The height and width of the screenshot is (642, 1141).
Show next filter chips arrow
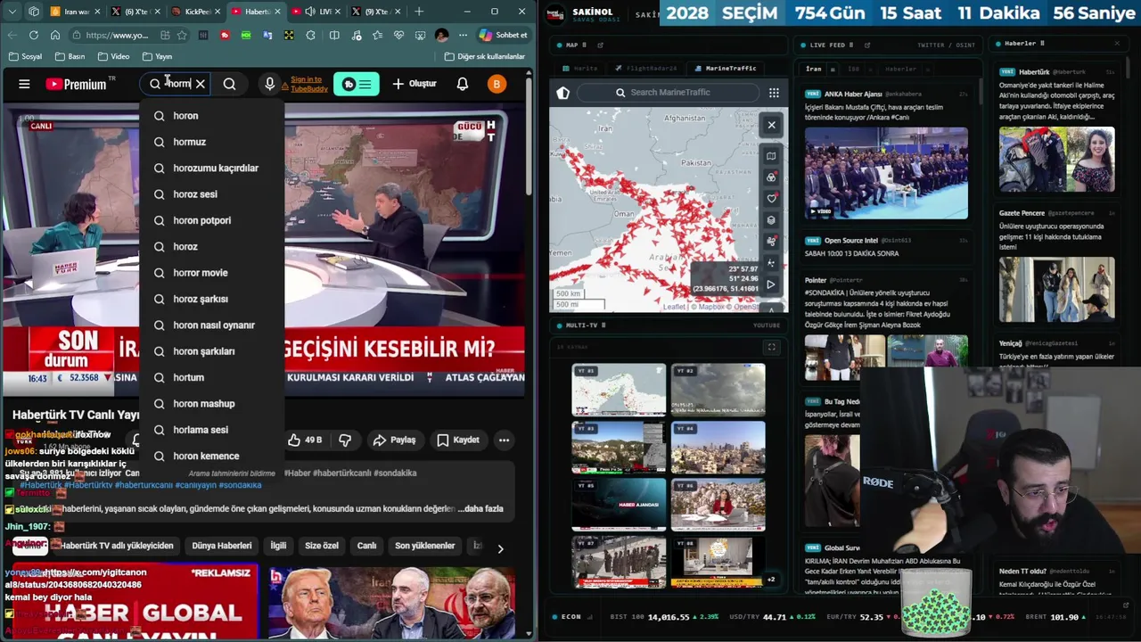500,548
